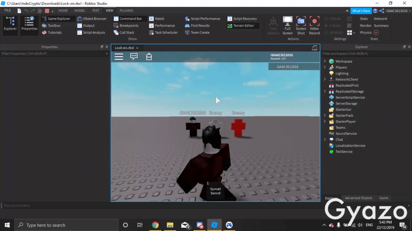The width and height of the screenshot is (412, 231).
Task: Open Script Performance
Action: [203, 18]
